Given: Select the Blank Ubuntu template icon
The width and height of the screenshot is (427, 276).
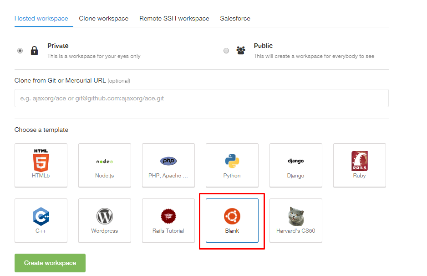Looking at the screenshot, I should (x=232, y=216).
